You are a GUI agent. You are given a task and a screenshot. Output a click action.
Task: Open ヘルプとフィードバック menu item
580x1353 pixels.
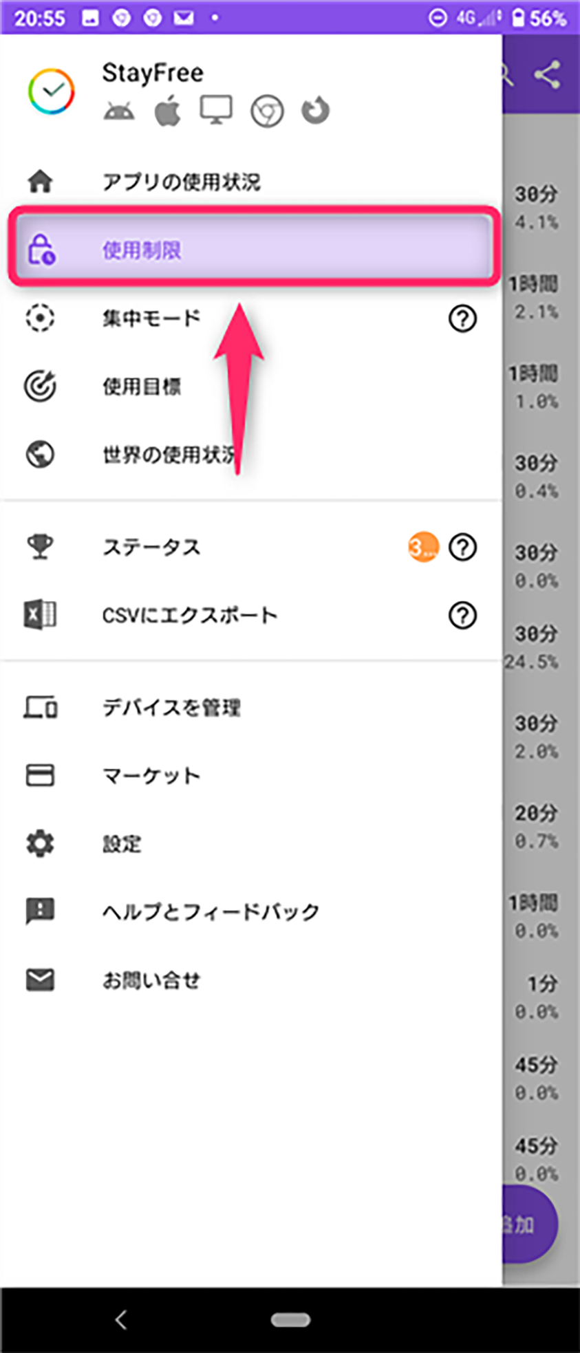[x=251, y=912]
